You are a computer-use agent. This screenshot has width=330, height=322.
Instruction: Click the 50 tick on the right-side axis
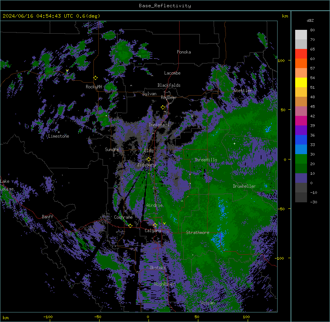pyautogui.click(x=283, y=110)
